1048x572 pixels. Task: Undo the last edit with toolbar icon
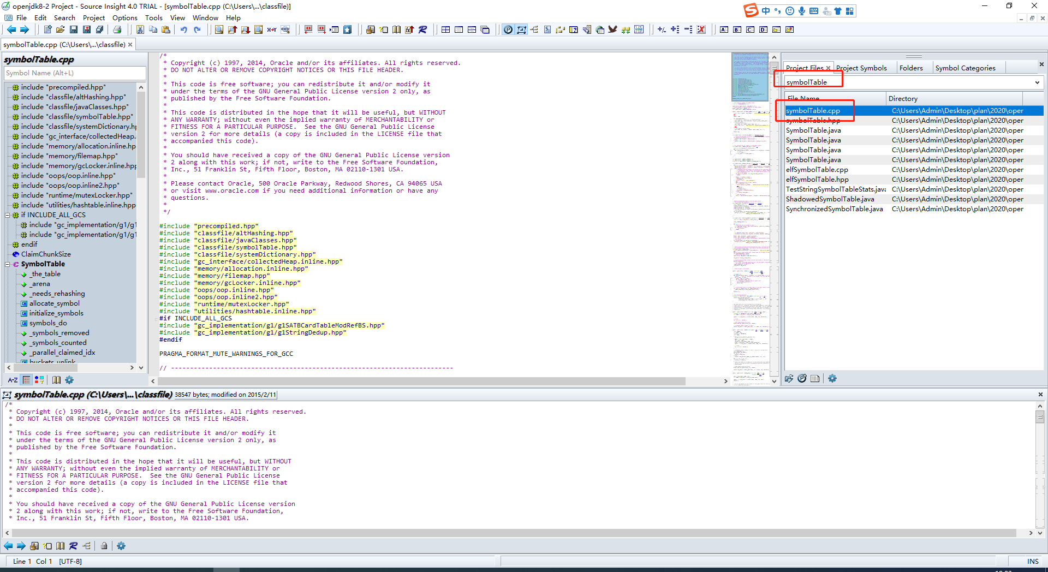[x=183, y=29]
